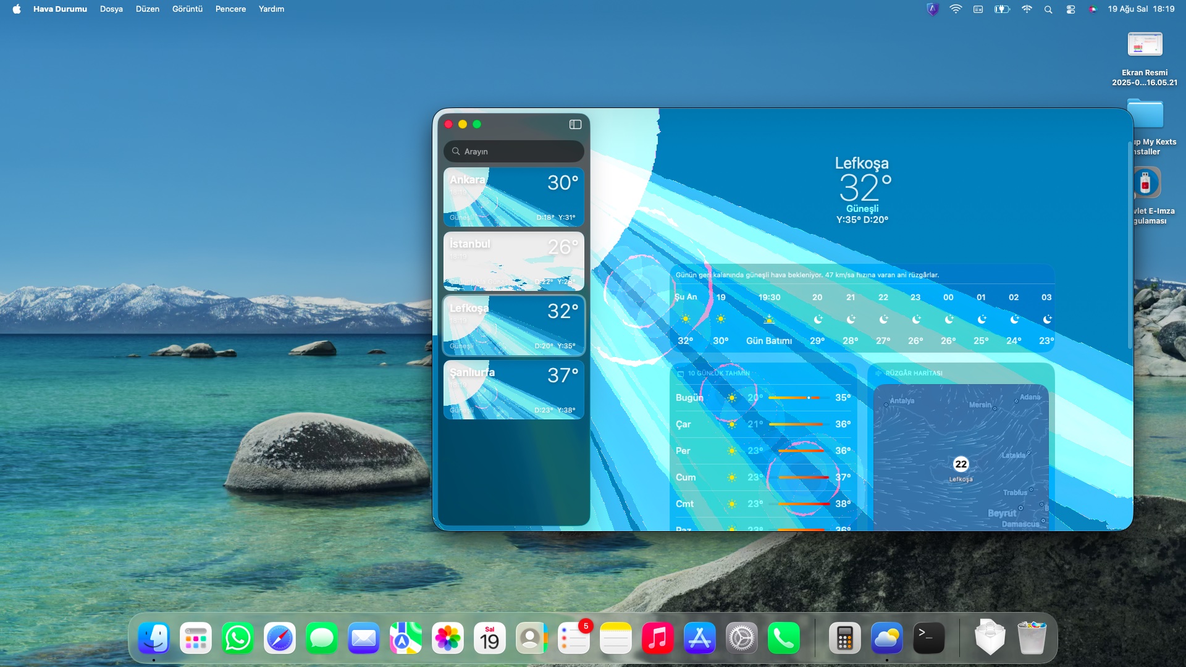Open the Görüntü menu
Image resolution: width=1186 pixels, height=667 pixels.
(187, 9)
